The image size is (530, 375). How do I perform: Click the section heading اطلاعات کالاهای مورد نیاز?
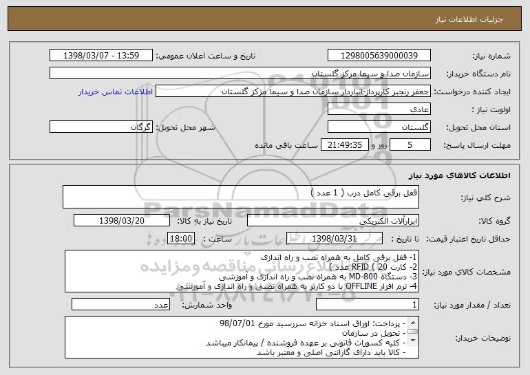tap(459, 175)
